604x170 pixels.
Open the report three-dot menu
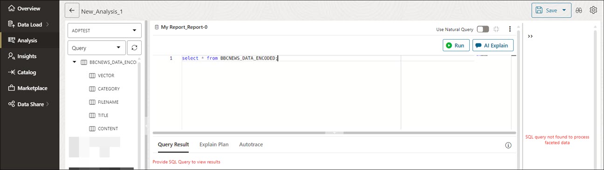(510, 29)
